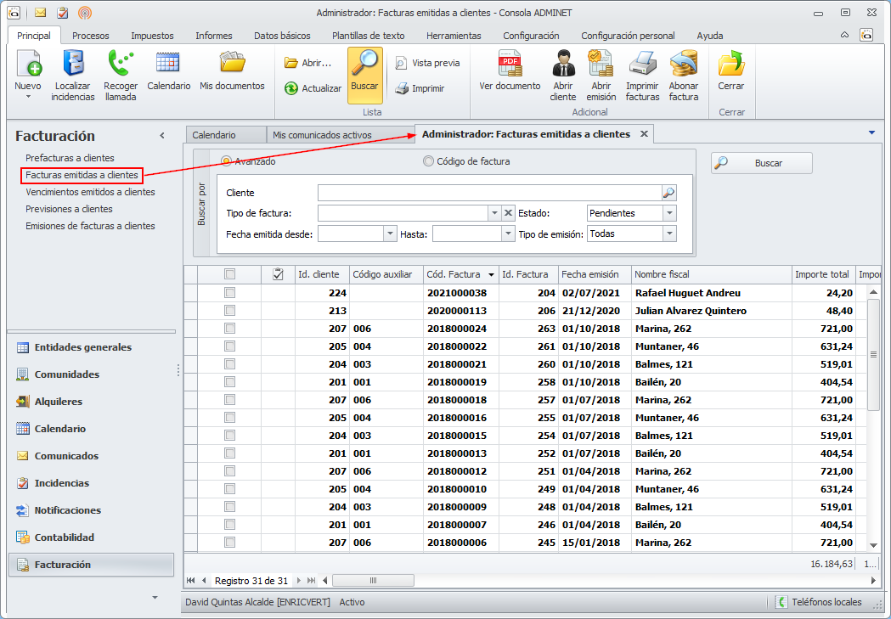
Task: Tick checkbox for invoice 2021000038 row
Action: coord(229,293)
